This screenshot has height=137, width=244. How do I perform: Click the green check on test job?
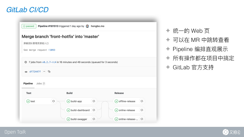28,101
